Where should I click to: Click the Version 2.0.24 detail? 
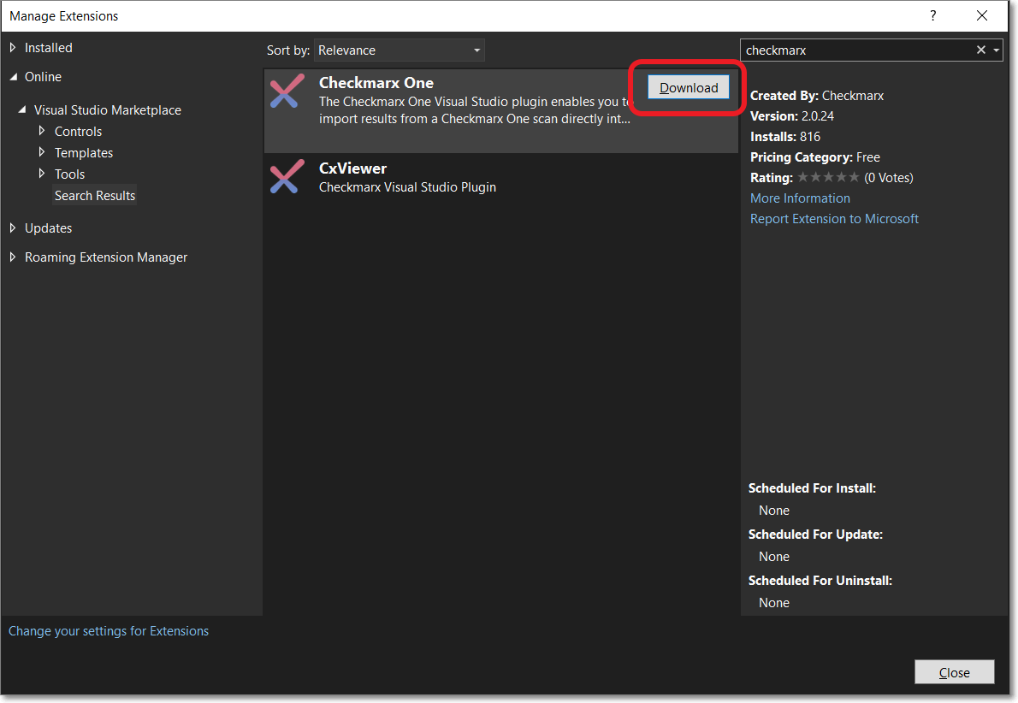coord(792,116)
